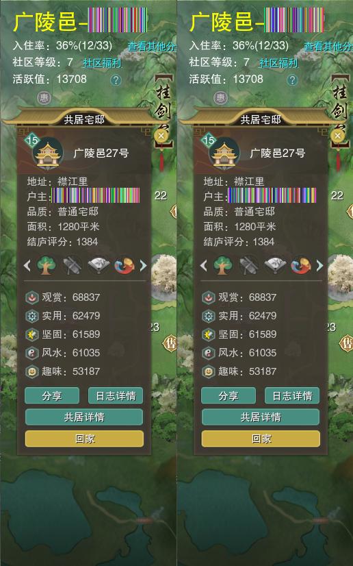Open 社区福利 link in left panel
Viewport: 353px width, 566px height.
pos(102,63)
